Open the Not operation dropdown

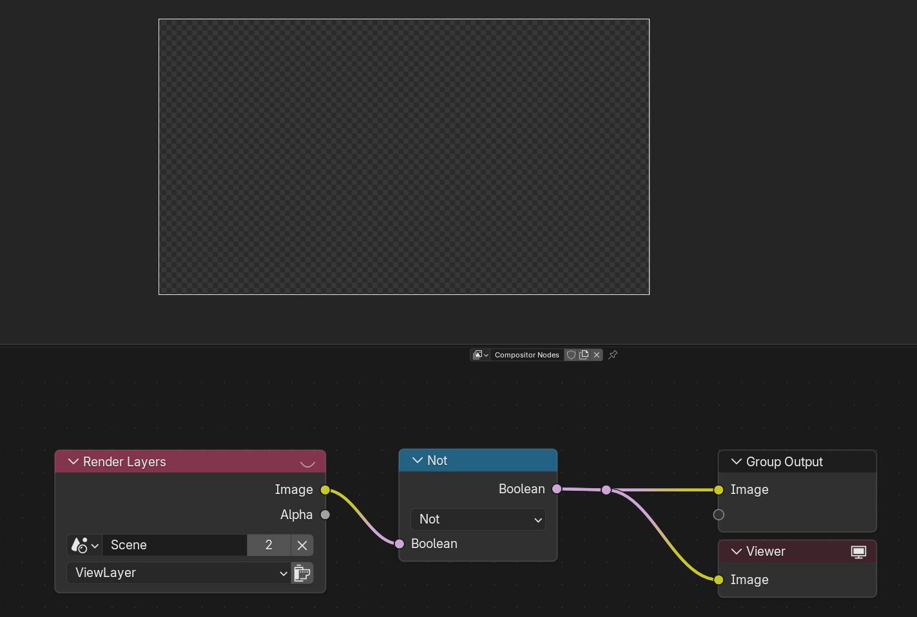[x=478, y=519]
